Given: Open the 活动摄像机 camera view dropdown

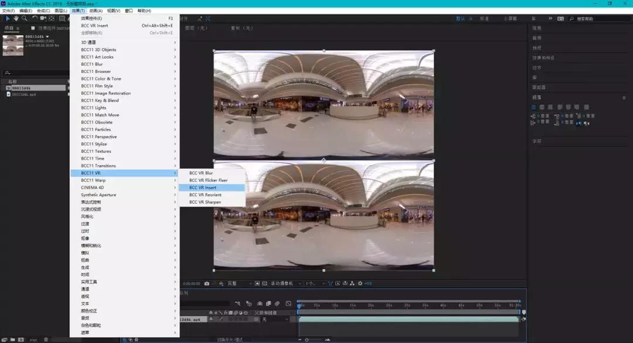Looking at the screenshot, I should 284,284.
